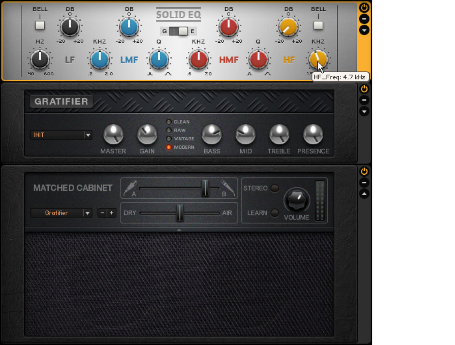Power off the Gratifier module
Image resolution: width=455 pixels, height=345 pixels.
tap(364, 89)
